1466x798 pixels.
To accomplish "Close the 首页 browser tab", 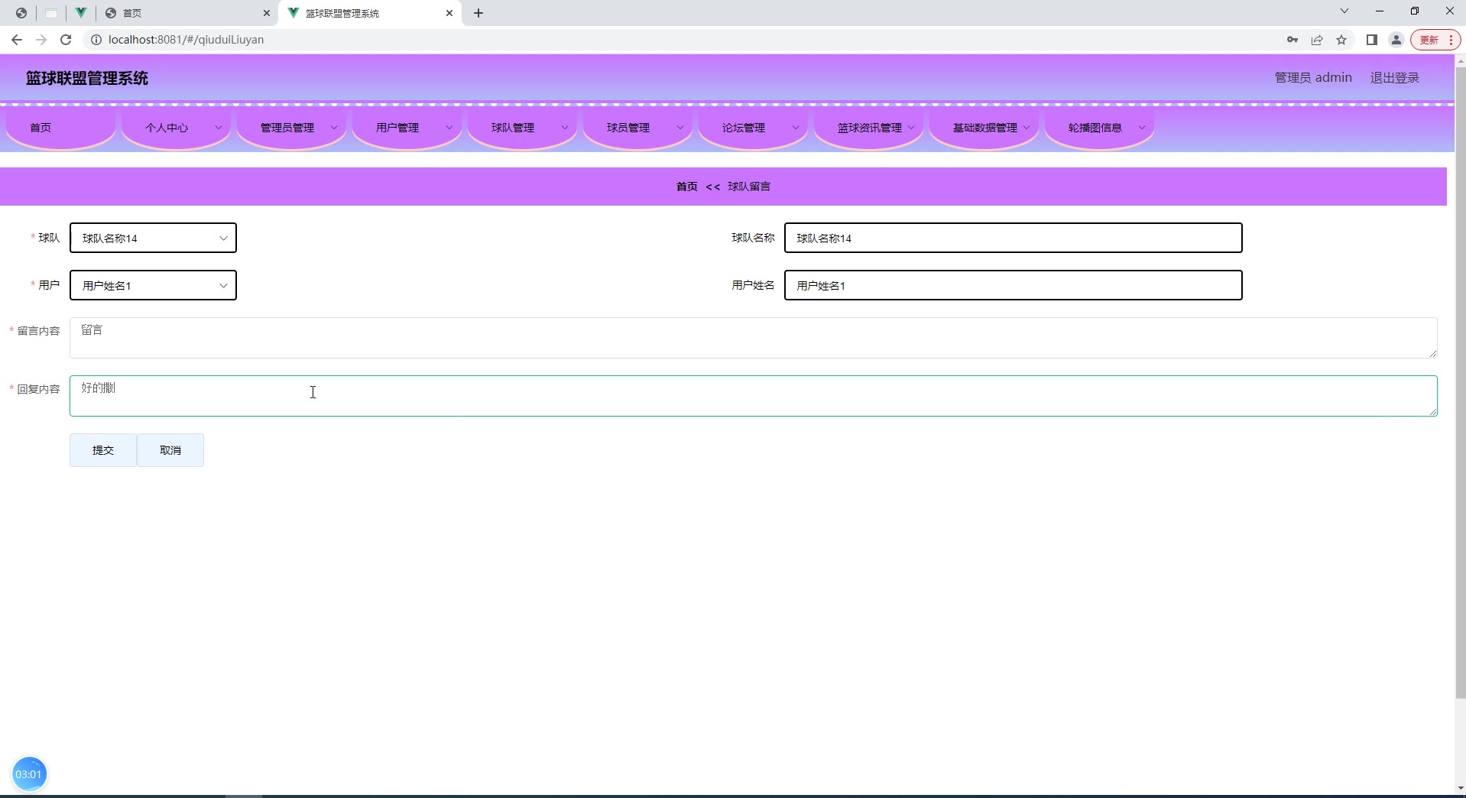I will coord(267,13).
